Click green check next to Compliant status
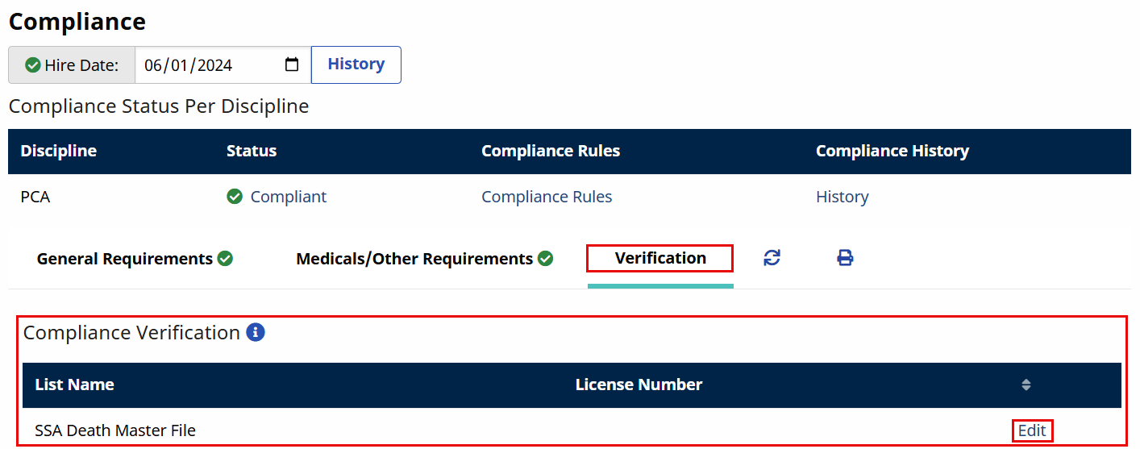The height and width of the screenshot is (449, 1140). 235,197
